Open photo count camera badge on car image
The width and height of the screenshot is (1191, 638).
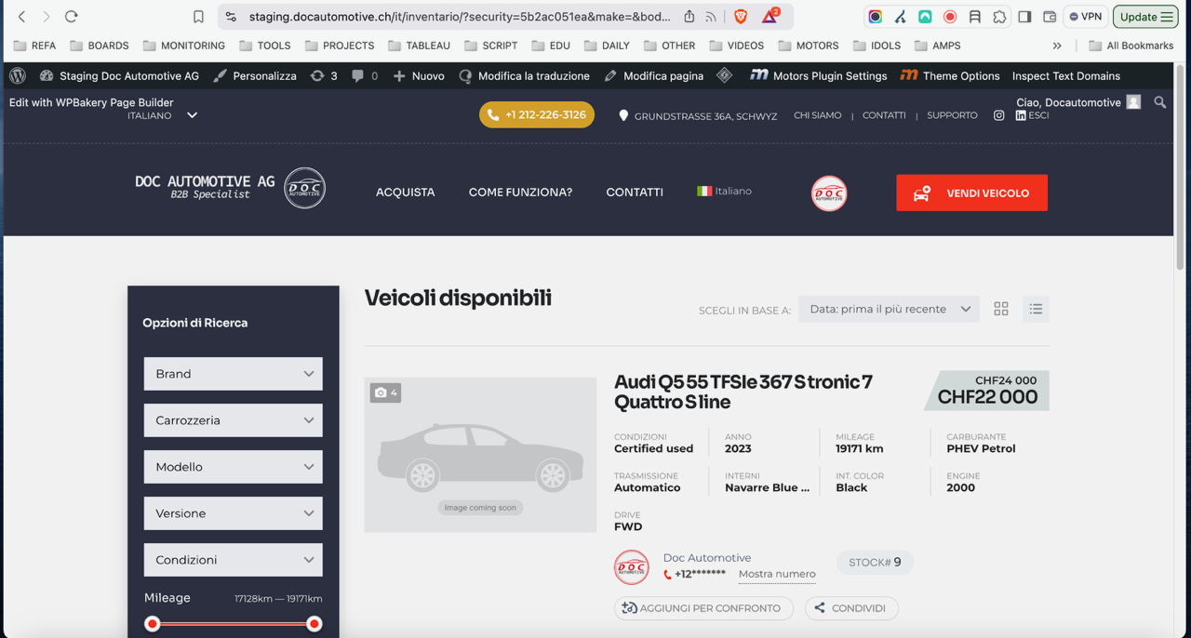(x=385, y=392)
